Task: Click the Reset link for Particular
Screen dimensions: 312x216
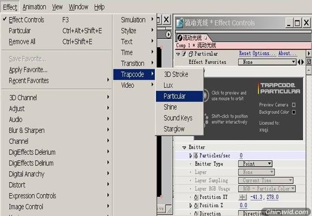Action: tap(245, 53)
